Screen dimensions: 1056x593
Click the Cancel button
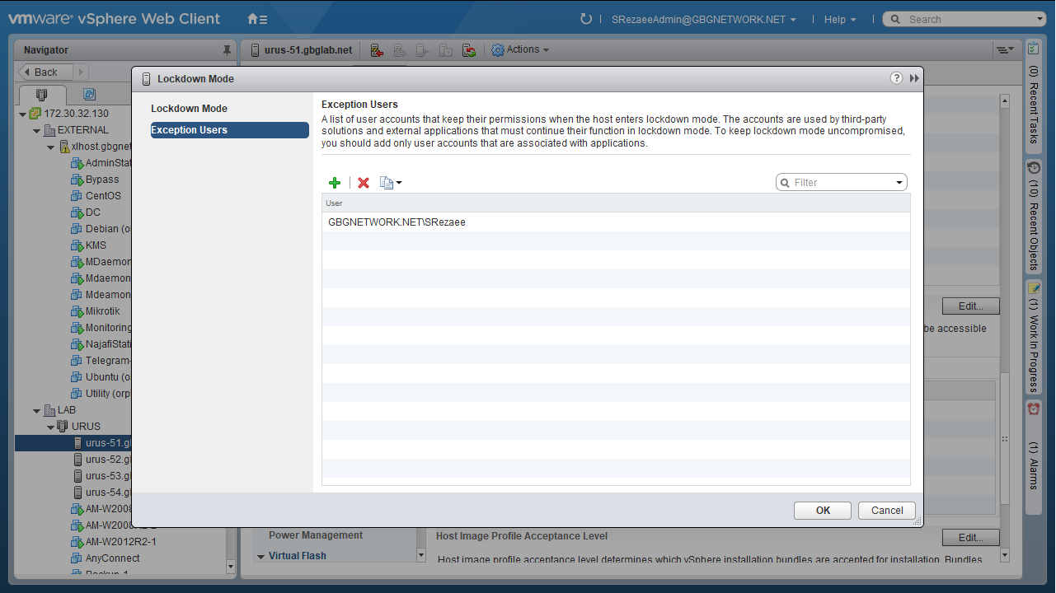[x=887, y=511]
